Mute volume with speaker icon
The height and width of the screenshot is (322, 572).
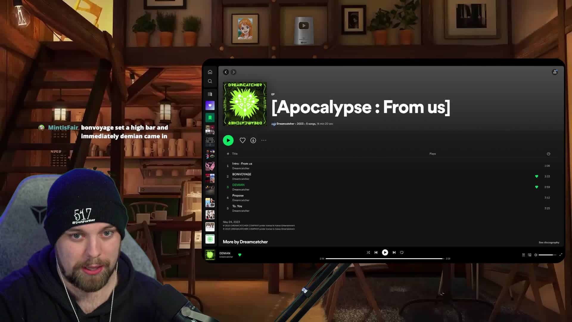(536, 255)
